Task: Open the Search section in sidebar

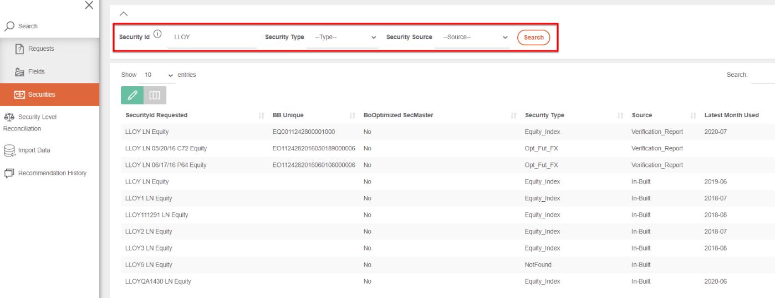Action: click(x=23, y=27)
